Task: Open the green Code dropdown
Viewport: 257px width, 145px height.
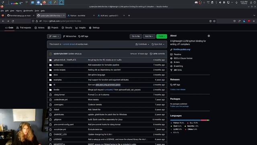Action: [x=161, y=36]
